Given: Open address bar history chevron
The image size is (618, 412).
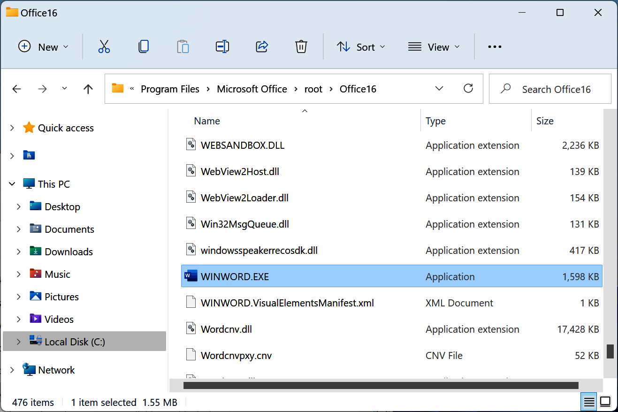Looking at the screenshot, I should tap(439, 88).
